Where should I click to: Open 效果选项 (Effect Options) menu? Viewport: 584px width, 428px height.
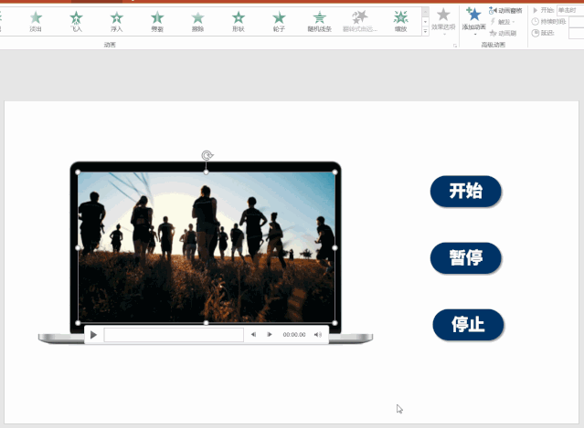(443, 22)
